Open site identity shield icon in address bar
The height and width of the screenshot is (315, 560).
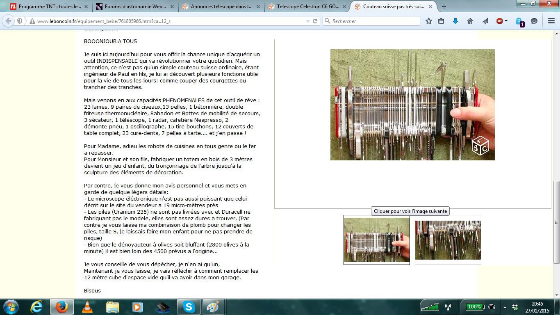20,21
